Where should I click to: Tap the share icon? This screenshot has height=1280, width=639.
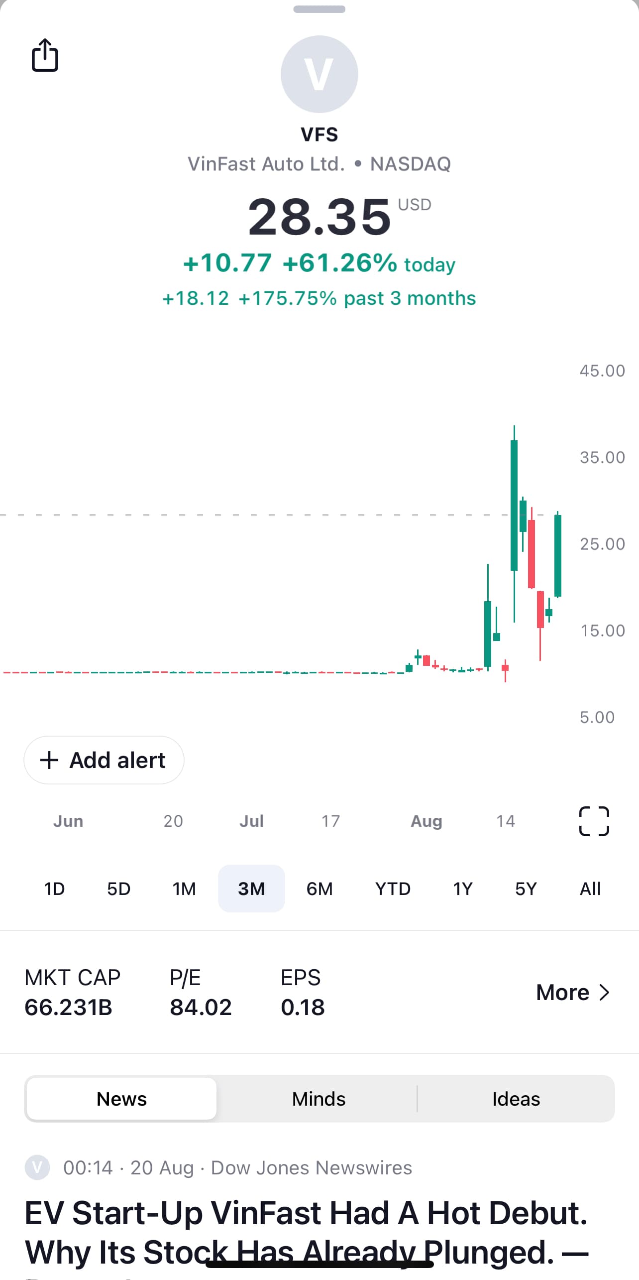pyautogui.click(x=45, y=55)
